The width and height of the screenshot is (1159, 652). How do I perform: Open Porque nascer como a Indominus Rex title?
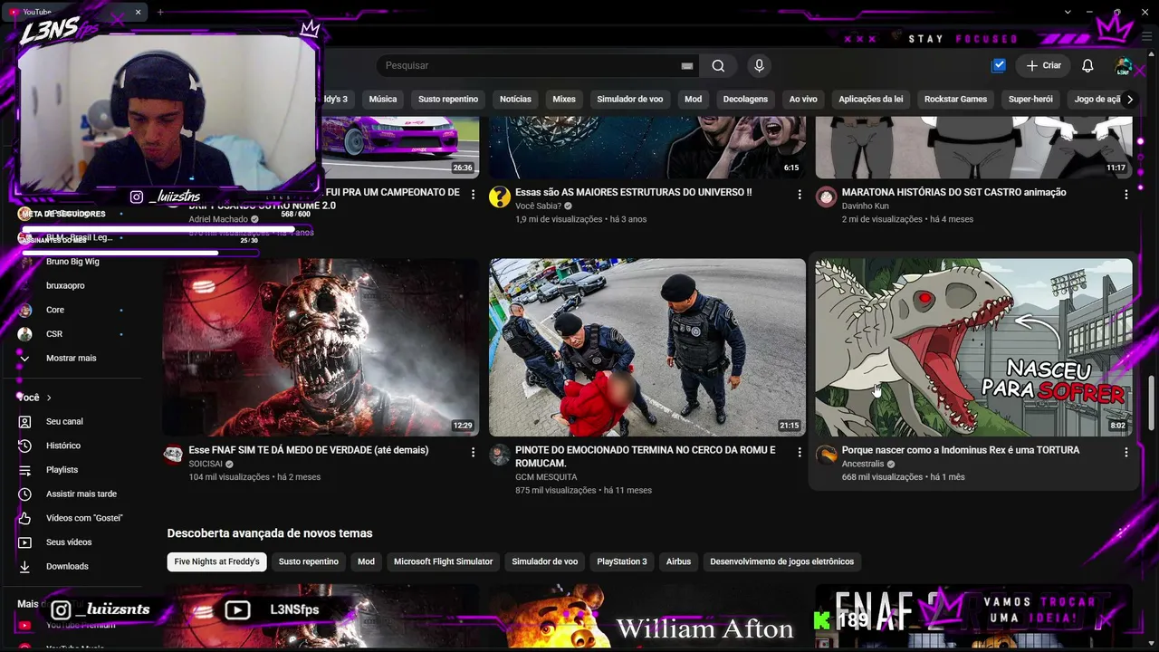(x=961, y=450)
